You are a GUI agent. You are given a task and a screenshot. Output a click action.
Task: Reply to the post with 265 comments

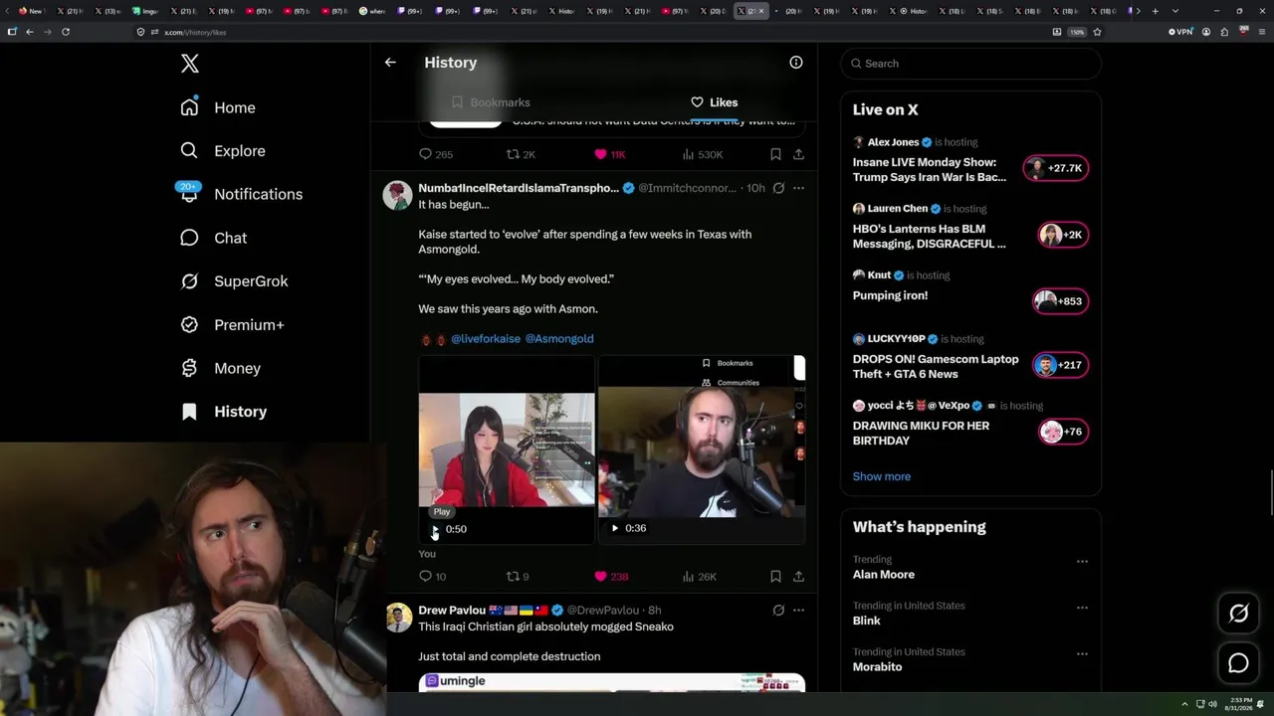tap(436, 154)
